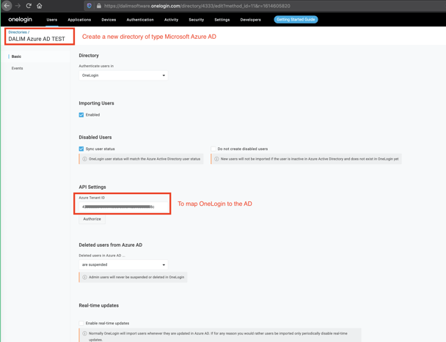This screenshot has width=446, height=342.
Task: Click the Disabled Users heading
Action: pos(95,137)
